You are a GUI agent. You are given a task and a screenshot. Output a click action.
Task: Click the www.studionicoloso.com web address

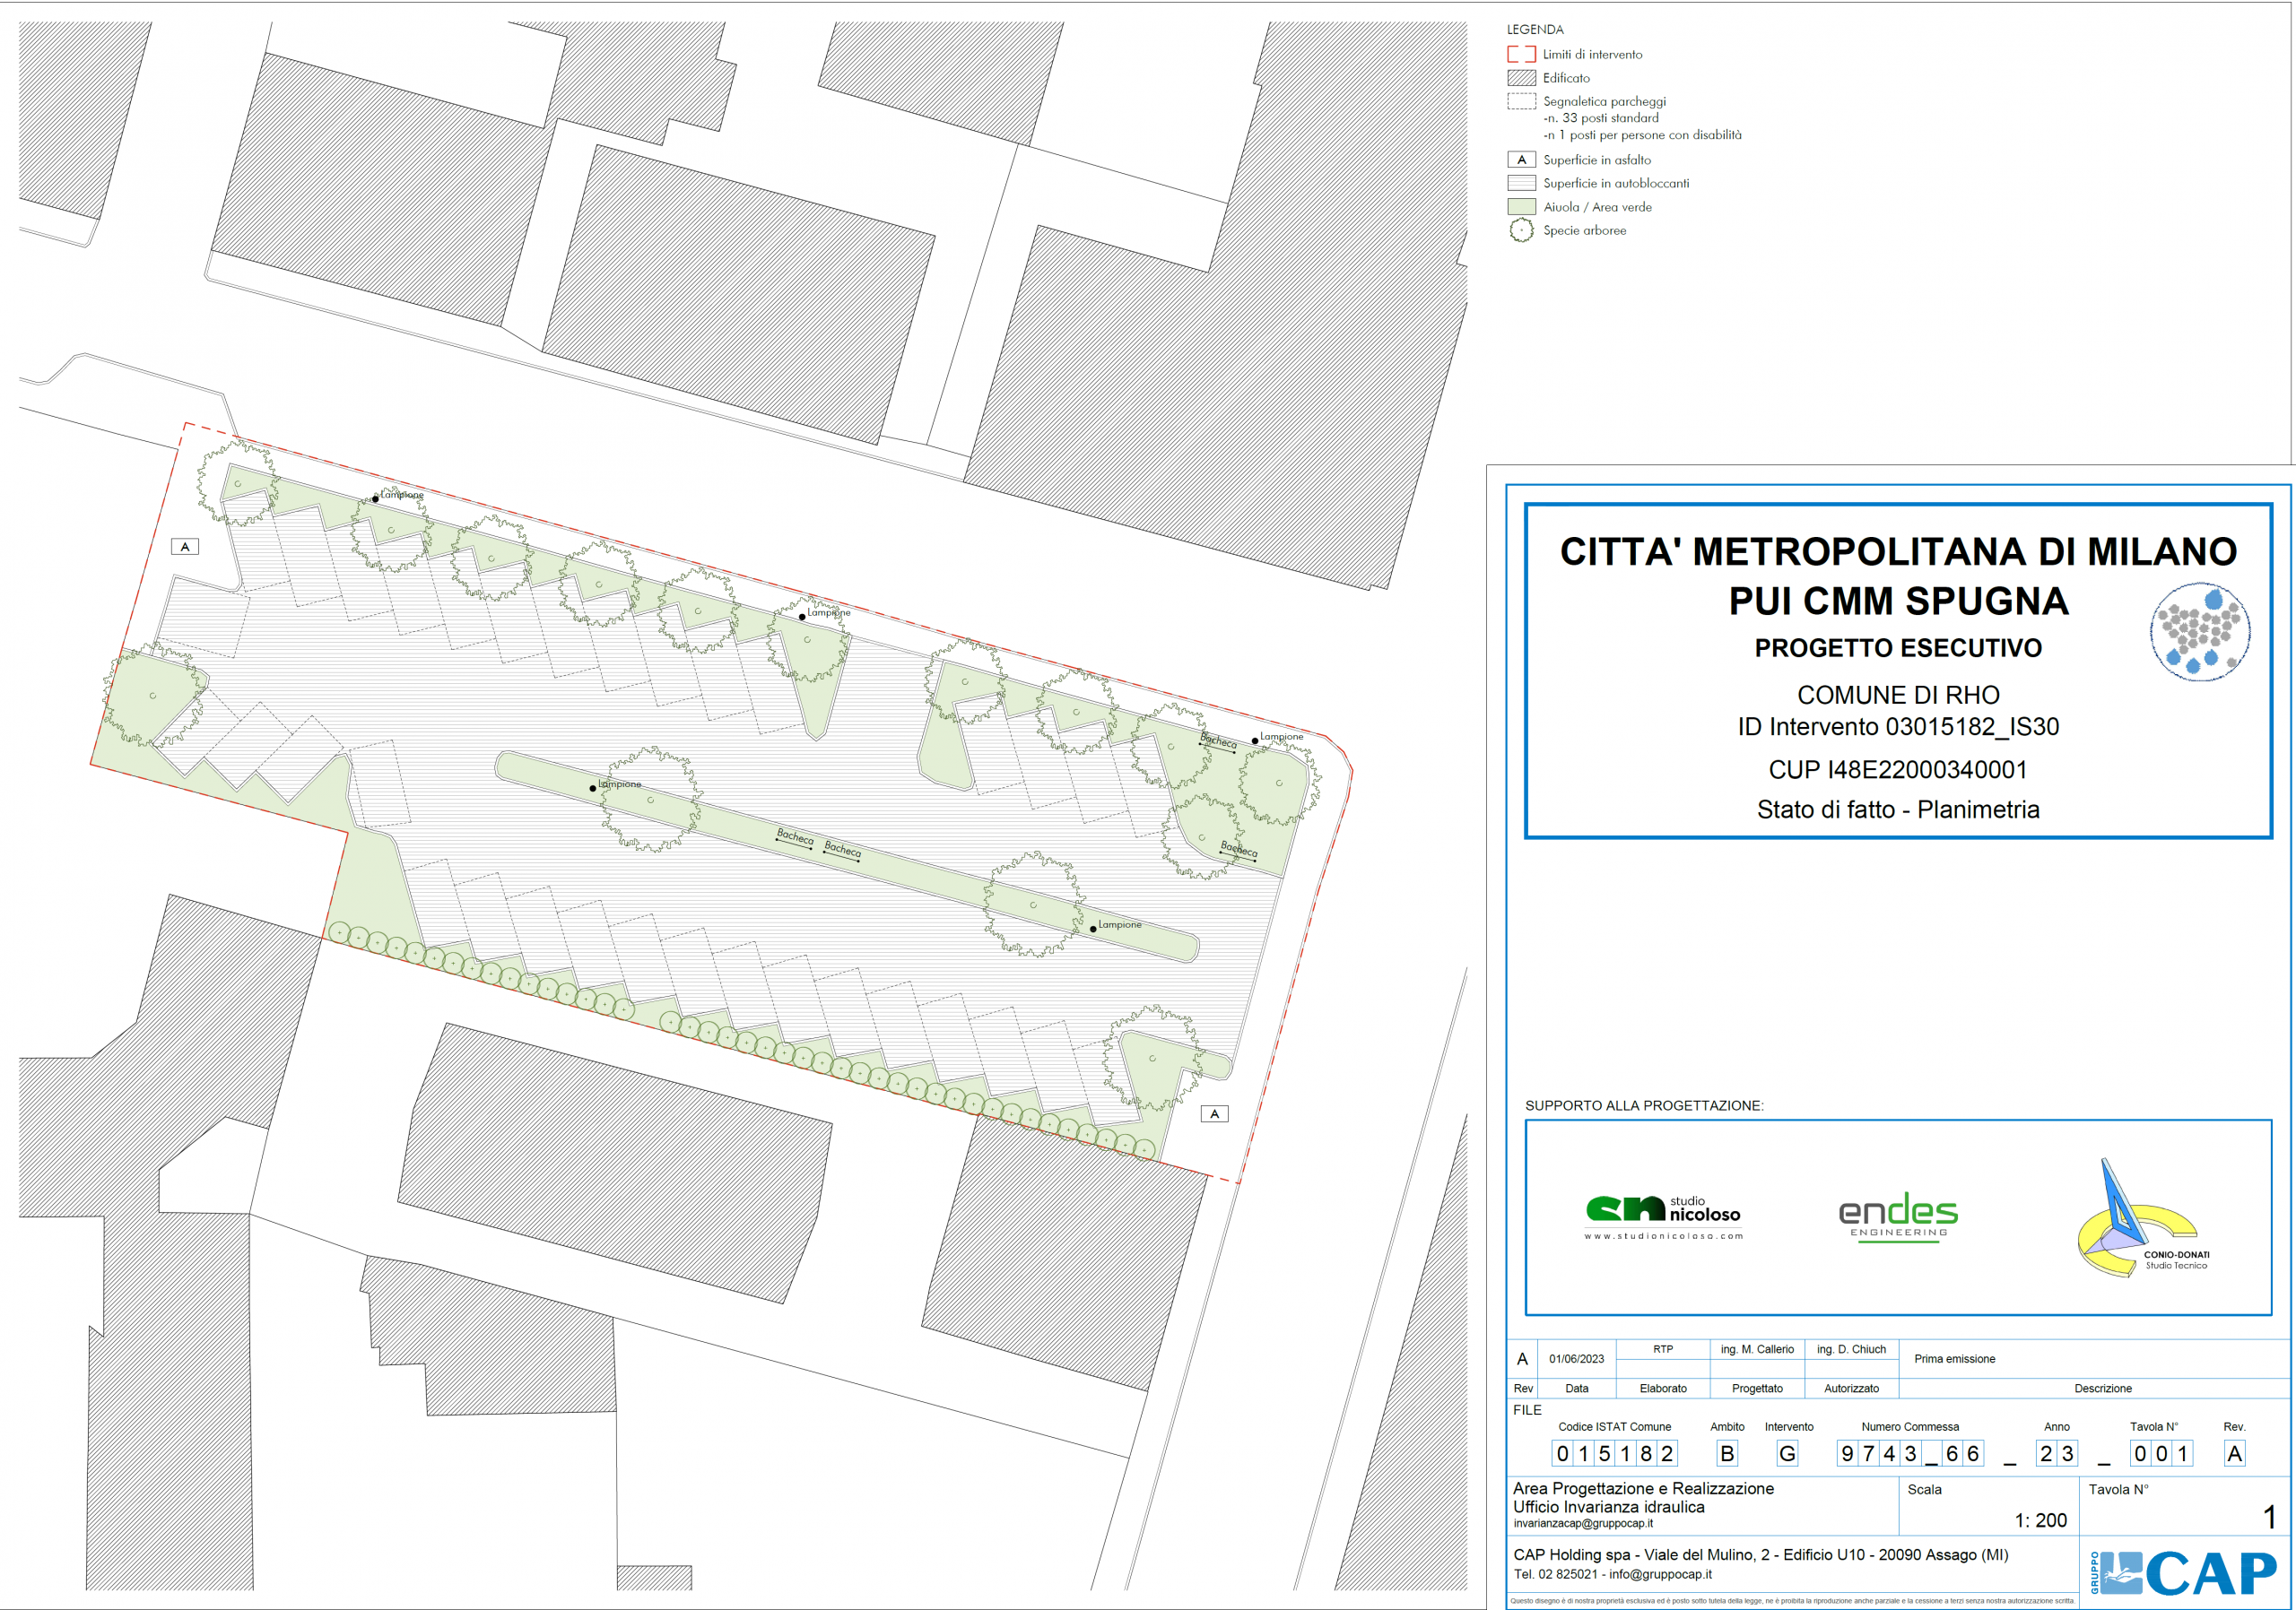1663,1236
